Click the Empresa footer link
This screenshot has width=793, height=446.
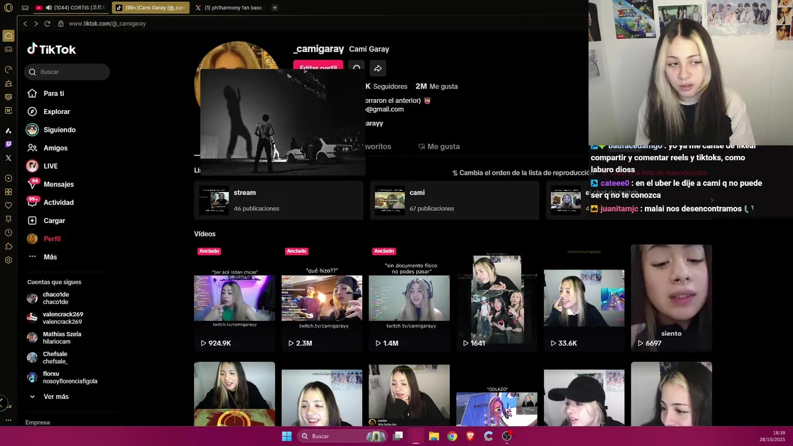coord(38,422)
